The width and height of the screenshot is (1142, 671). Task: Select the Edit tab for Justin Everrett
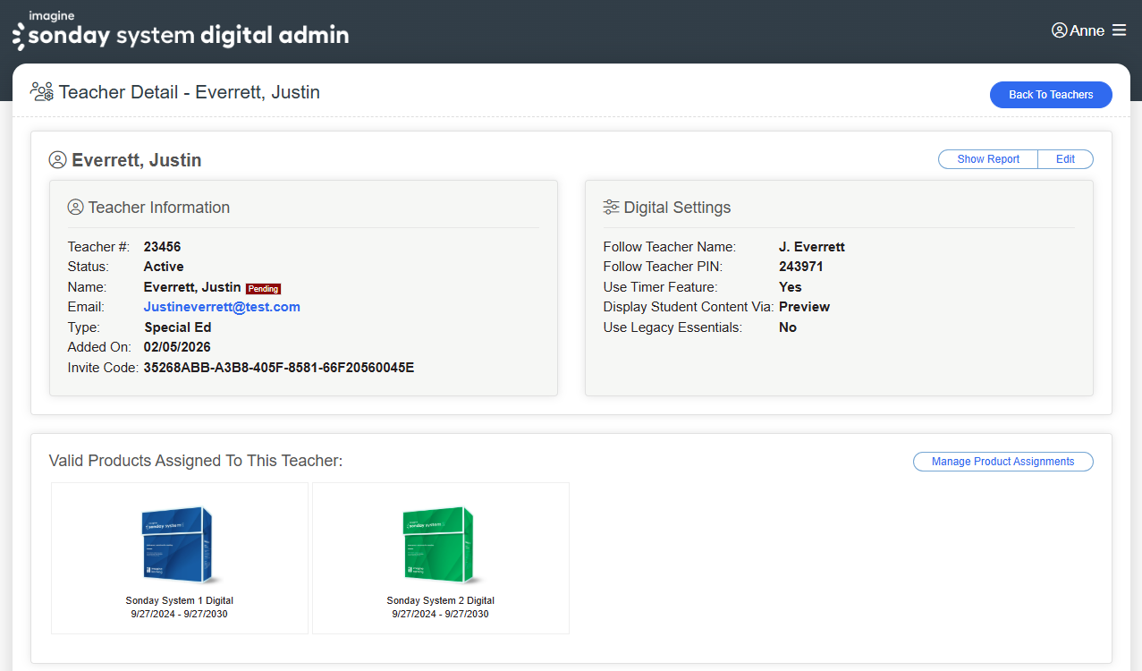(x=1065, y=158)
